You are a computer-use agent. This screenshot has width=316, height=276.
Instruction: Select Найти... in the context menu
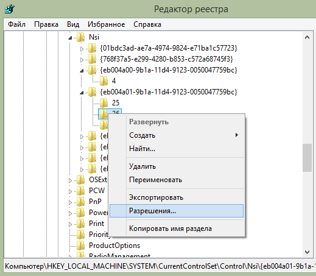coord(177,149)
